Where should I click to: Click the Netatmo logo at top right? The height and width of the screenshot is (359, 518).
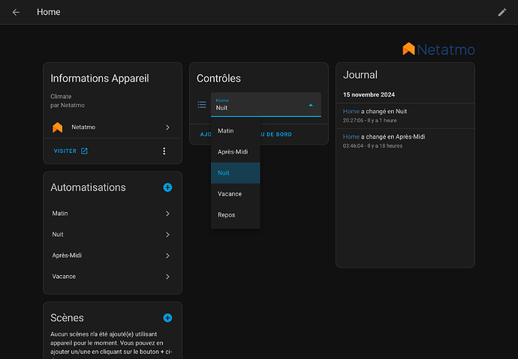[x=438, y=49]
